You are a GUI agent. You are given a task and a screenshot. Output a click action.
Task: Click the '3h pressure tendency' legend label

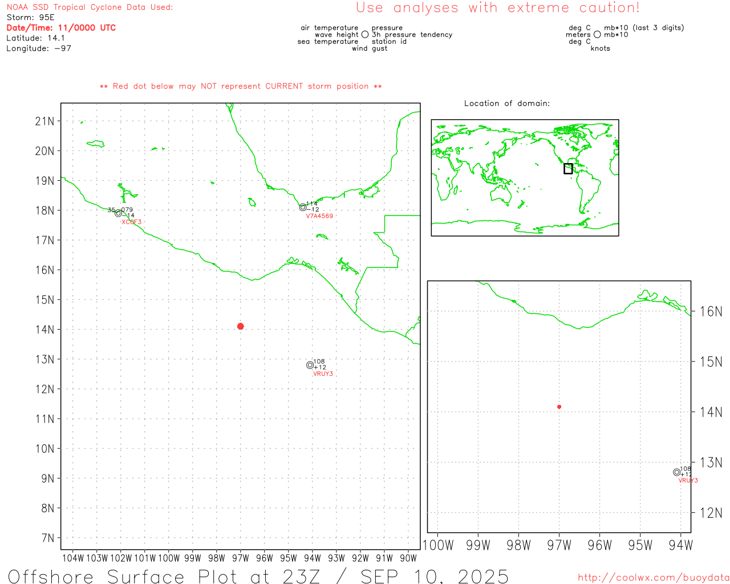[412, 35]
